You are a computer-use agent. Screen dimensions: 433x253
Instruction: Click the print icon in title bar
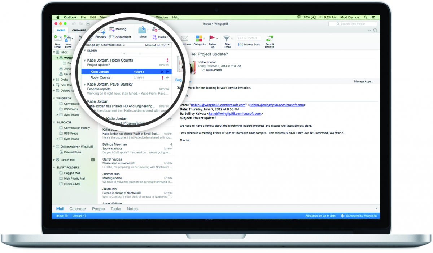coord(88,24)
